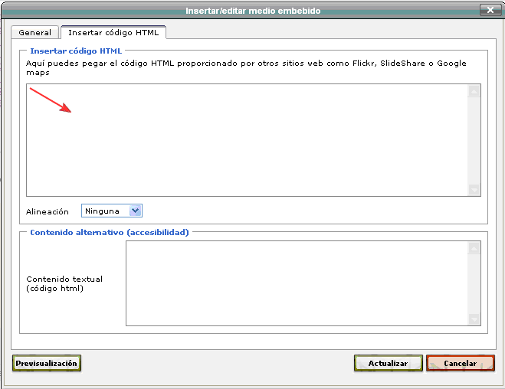Image resolution: width=505 pixels, height=389 pixels.
Task: Close the Insertar/editar medio embebido dialog
Action: pyautogui.click(x=491, y=11)
